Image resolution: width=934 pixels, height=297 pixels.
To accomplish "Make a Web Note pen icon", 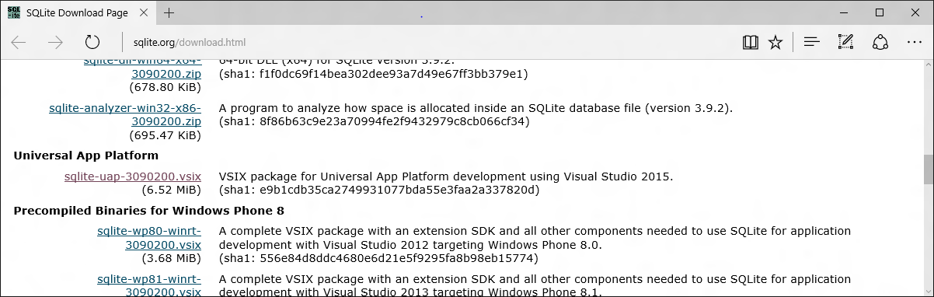I will click(x=846, y=42).
